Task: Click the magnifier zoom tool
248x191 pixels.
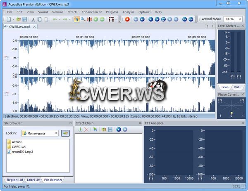Action: [83, 19]
